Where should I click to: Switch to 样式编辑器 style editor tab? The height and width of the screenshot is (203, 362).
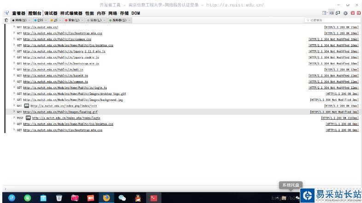71,13
